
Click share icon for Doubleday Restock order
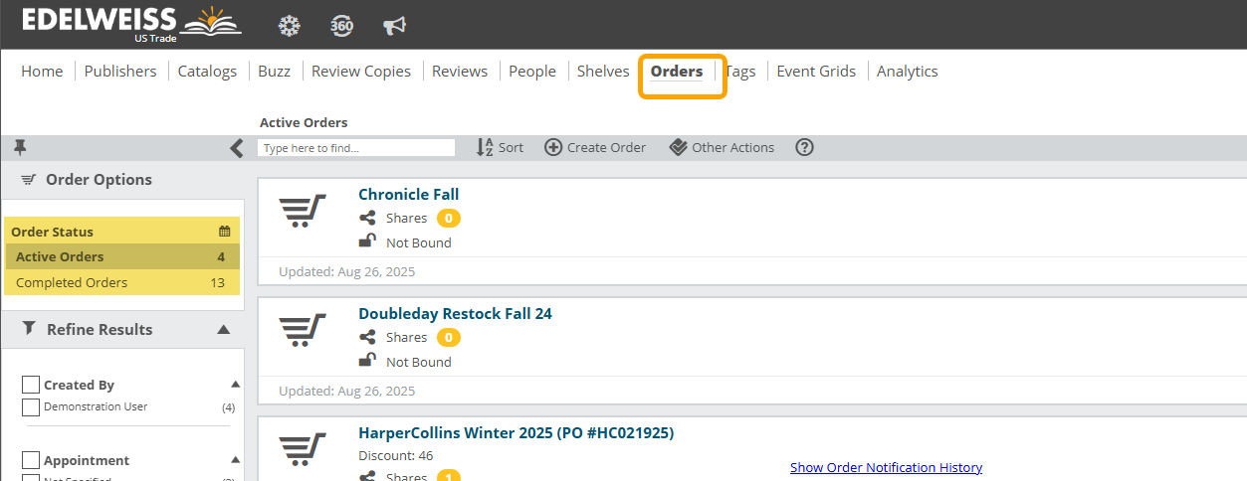click(367, 338)
